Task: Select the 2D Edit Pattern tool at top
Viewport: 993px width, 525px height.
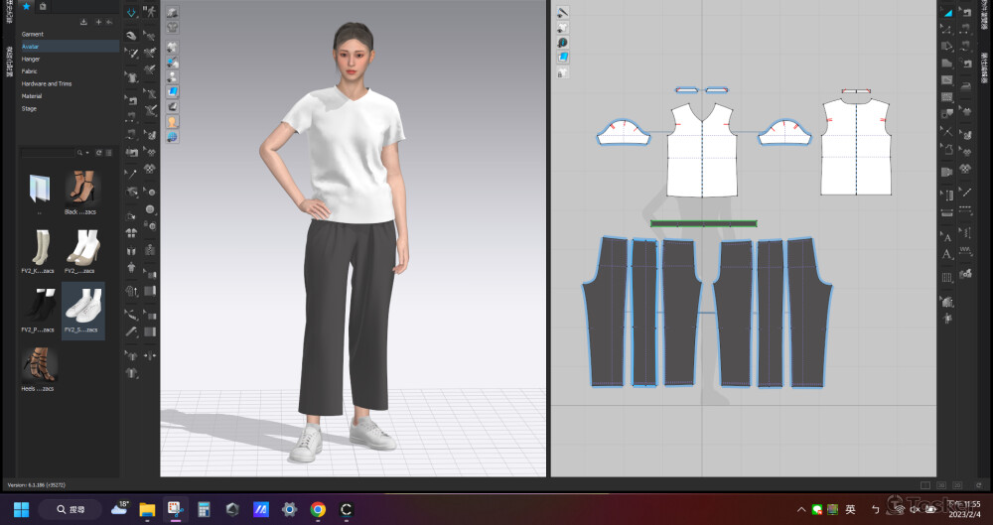Action: tap(947, 13)
